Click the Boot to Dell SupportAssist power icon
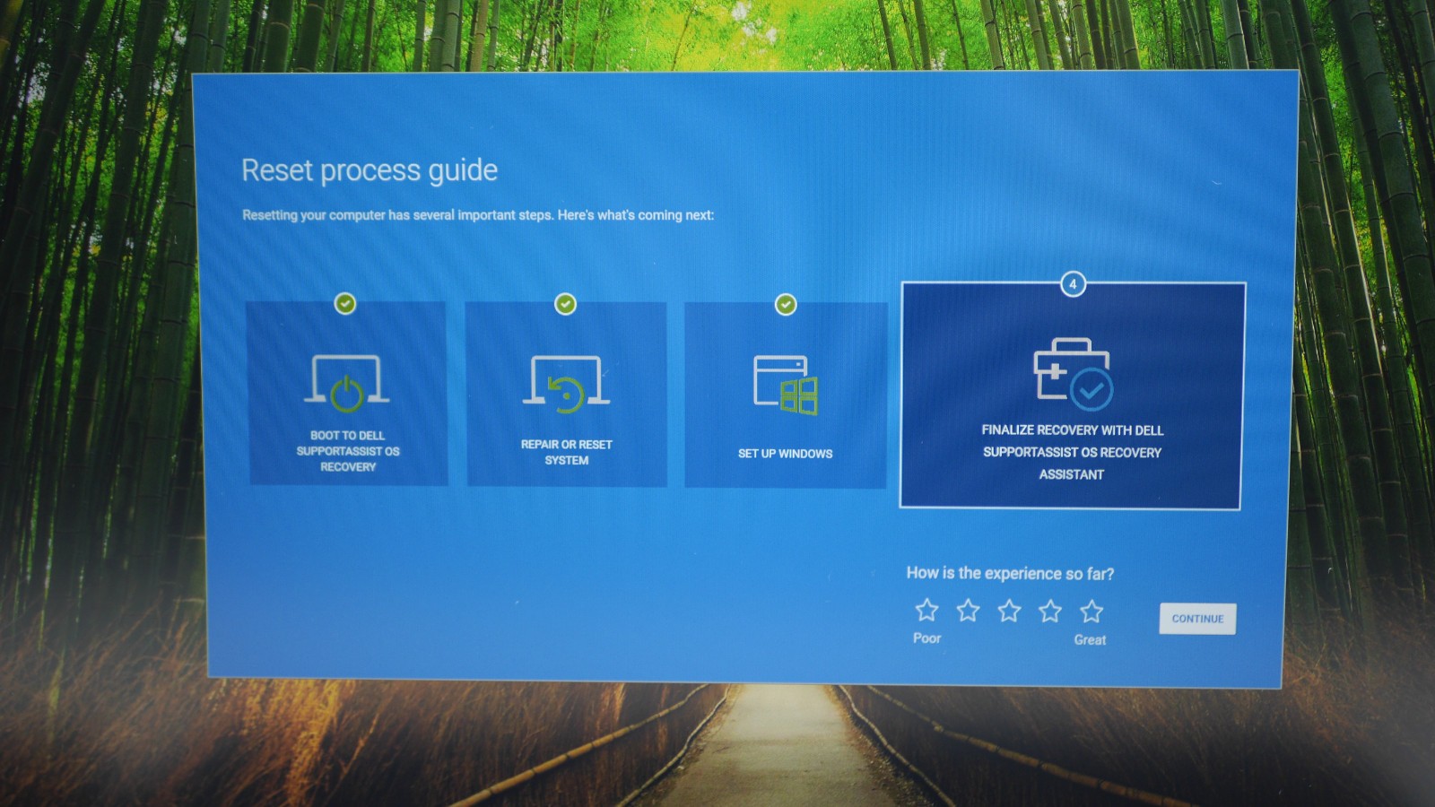1435x807 pixels. 346,382
